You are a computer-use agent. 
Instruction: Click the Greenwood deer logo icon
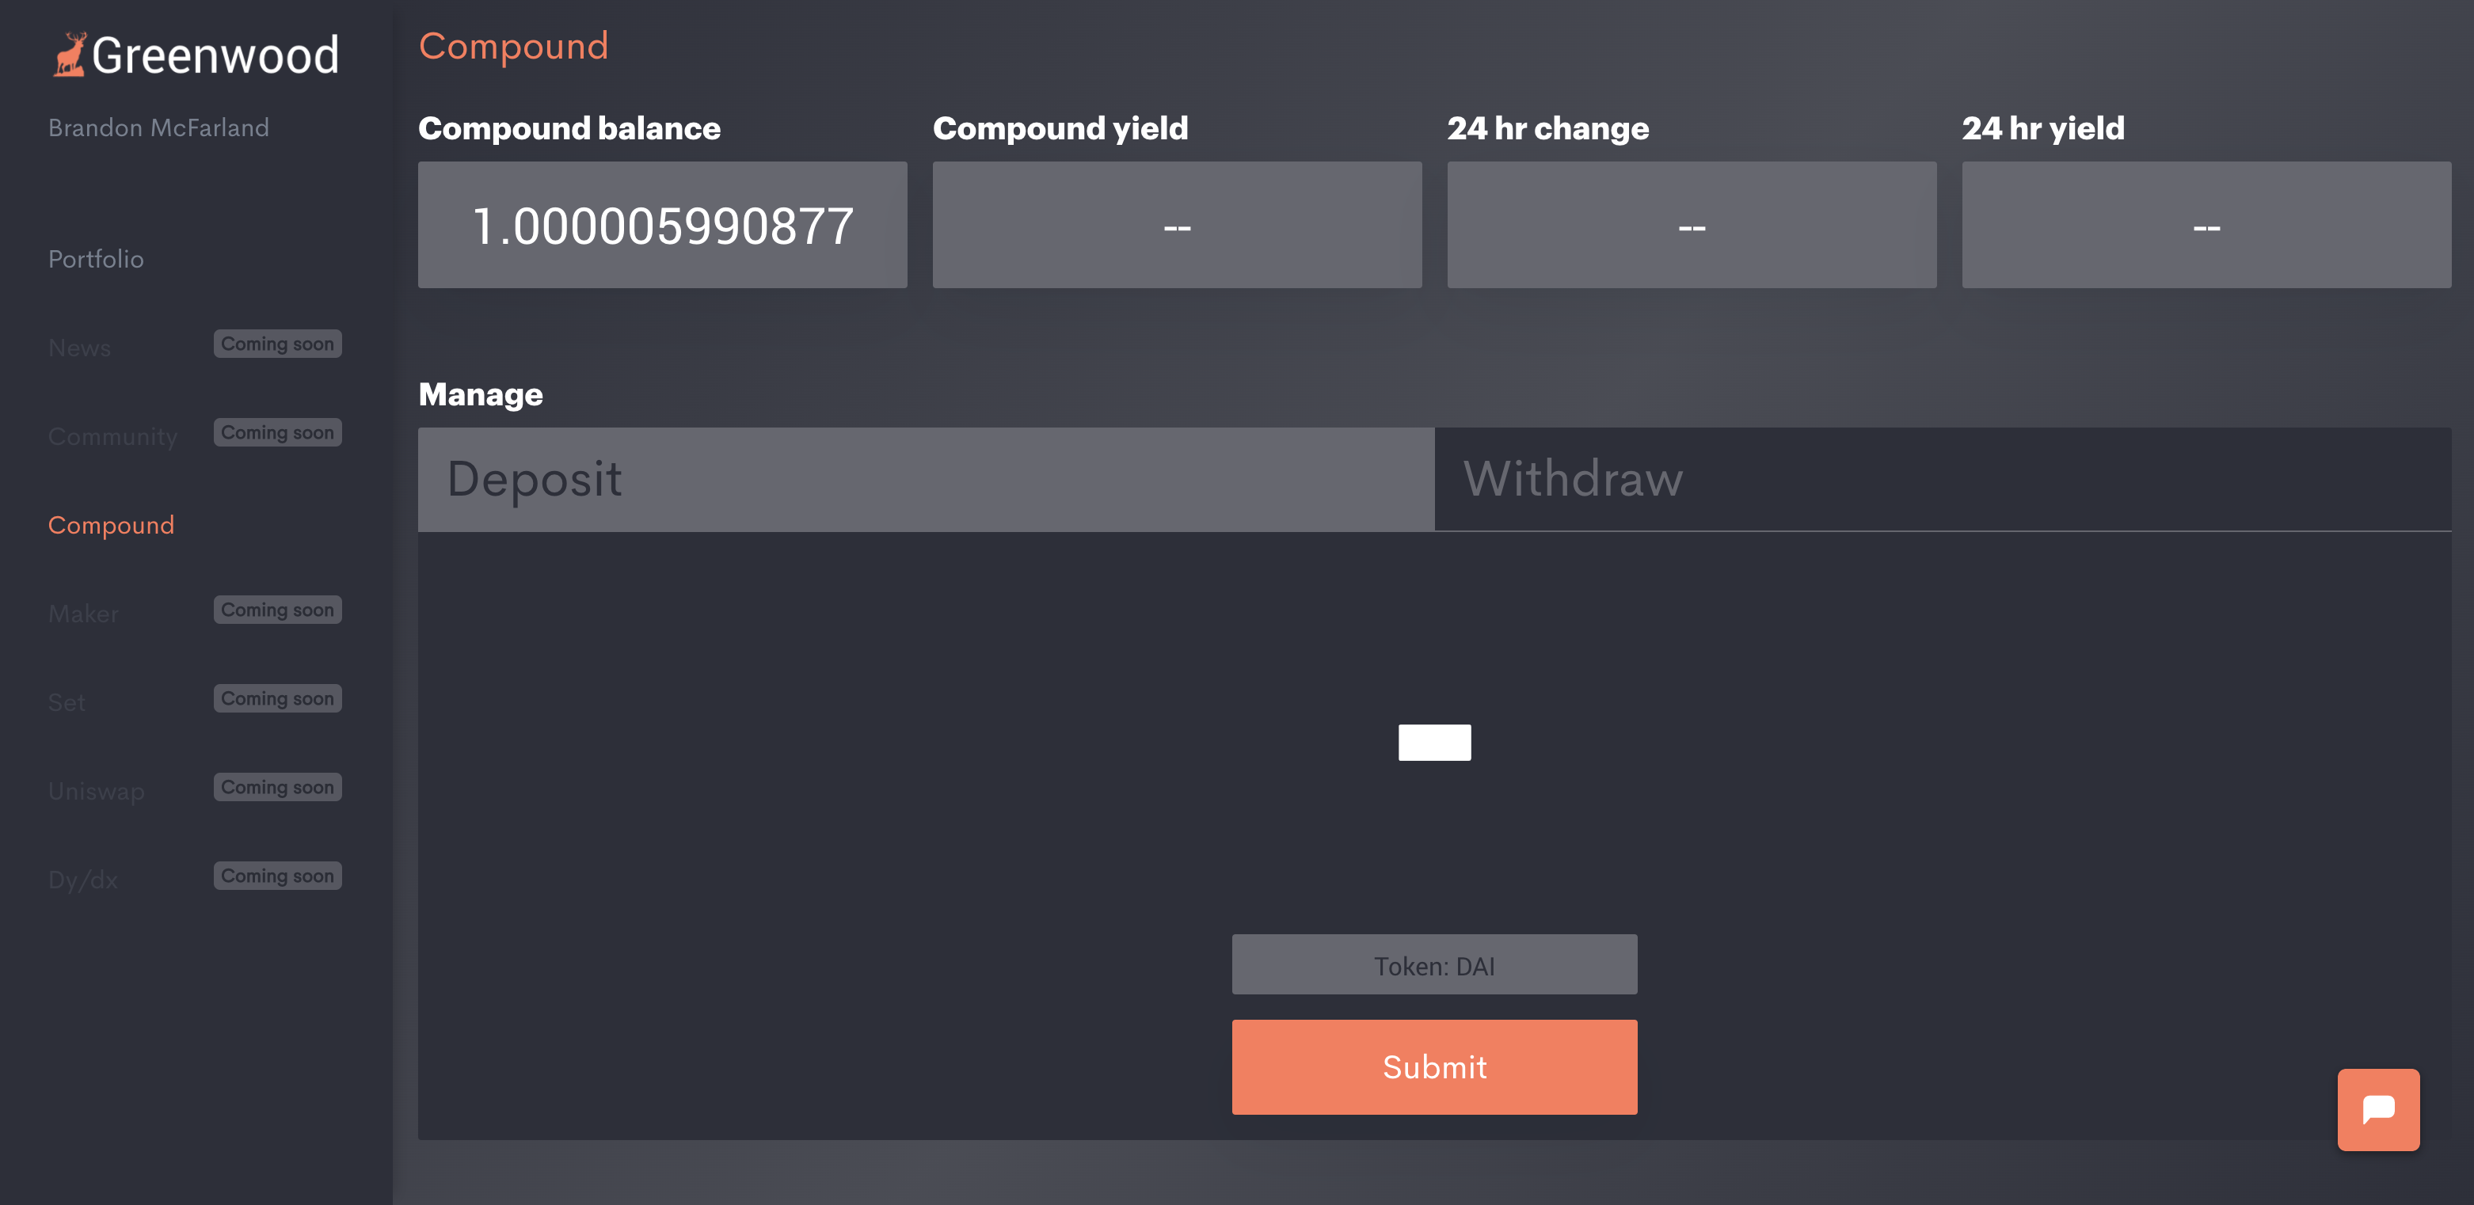(x=69, y=55)
